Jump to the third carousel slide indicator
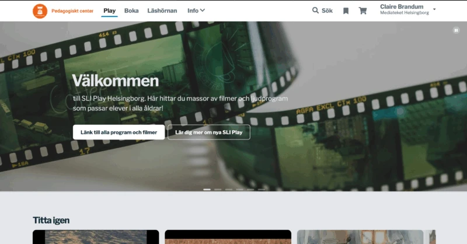This screenshot has width=467, height=244. (229, 189)
